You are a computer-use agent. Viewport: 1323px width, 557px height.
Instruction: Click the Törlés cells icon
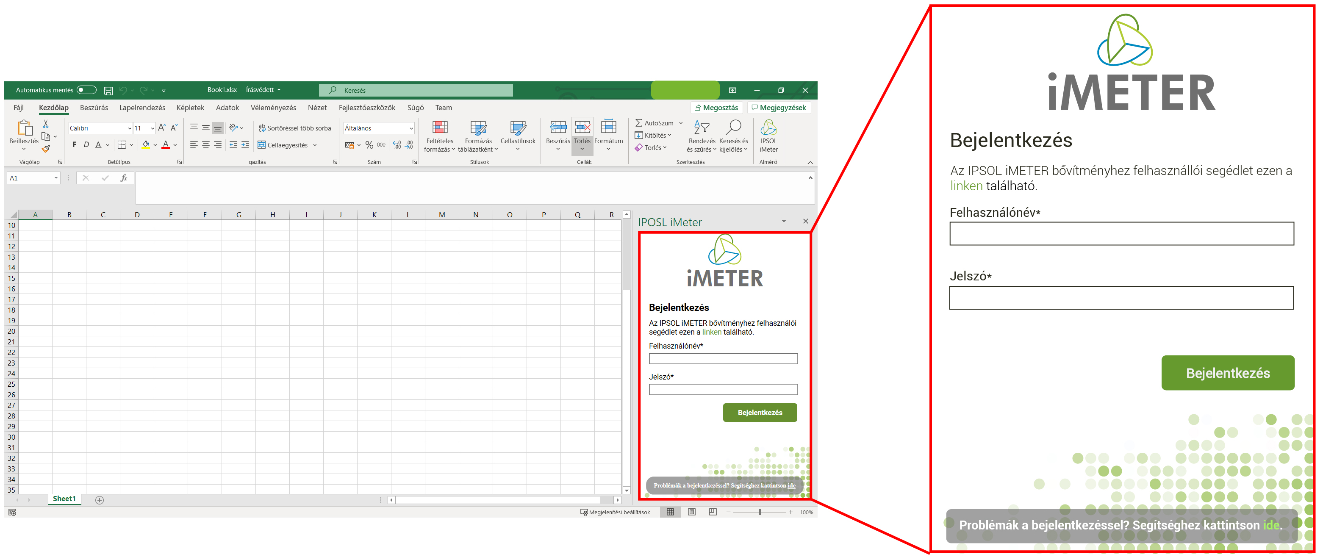(x=582, y=127)
